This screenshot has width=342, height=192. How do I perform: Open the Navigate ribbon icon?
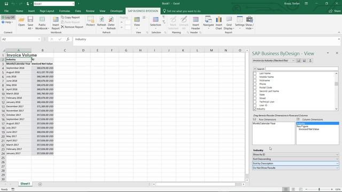pos(208,23)
